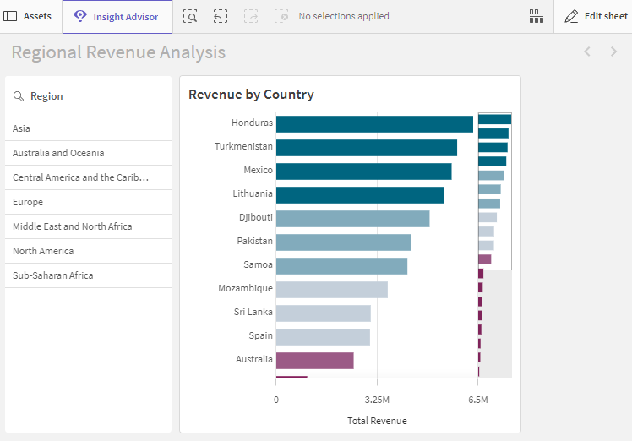The width and height of the screenshot is (632, 441).
Task: Click the Djibouti bar
Action: [352, 219]
